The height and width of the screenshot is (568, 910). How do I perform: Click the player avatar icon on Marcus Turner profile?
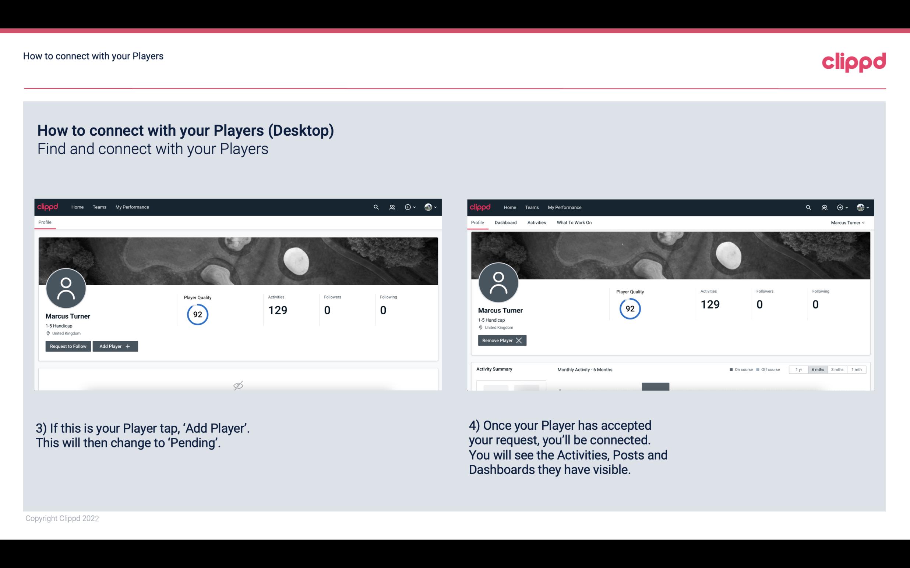tap(66, 287)
